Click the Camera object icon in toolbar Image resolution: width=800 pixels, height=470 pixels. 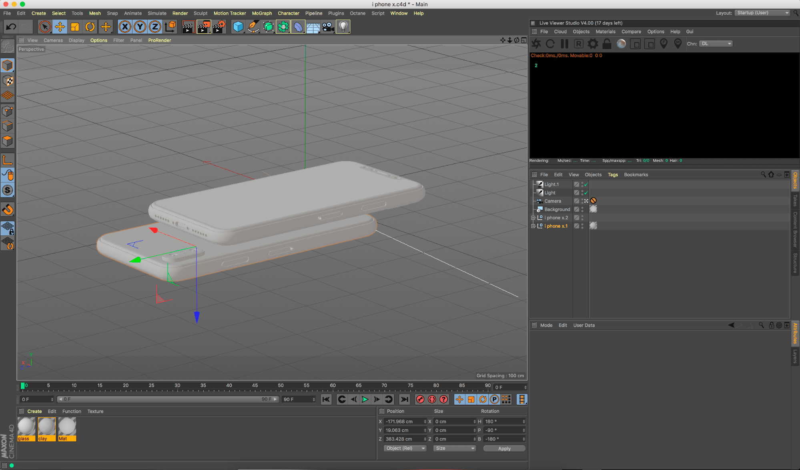pyautogui.click(x=328, y=27)
